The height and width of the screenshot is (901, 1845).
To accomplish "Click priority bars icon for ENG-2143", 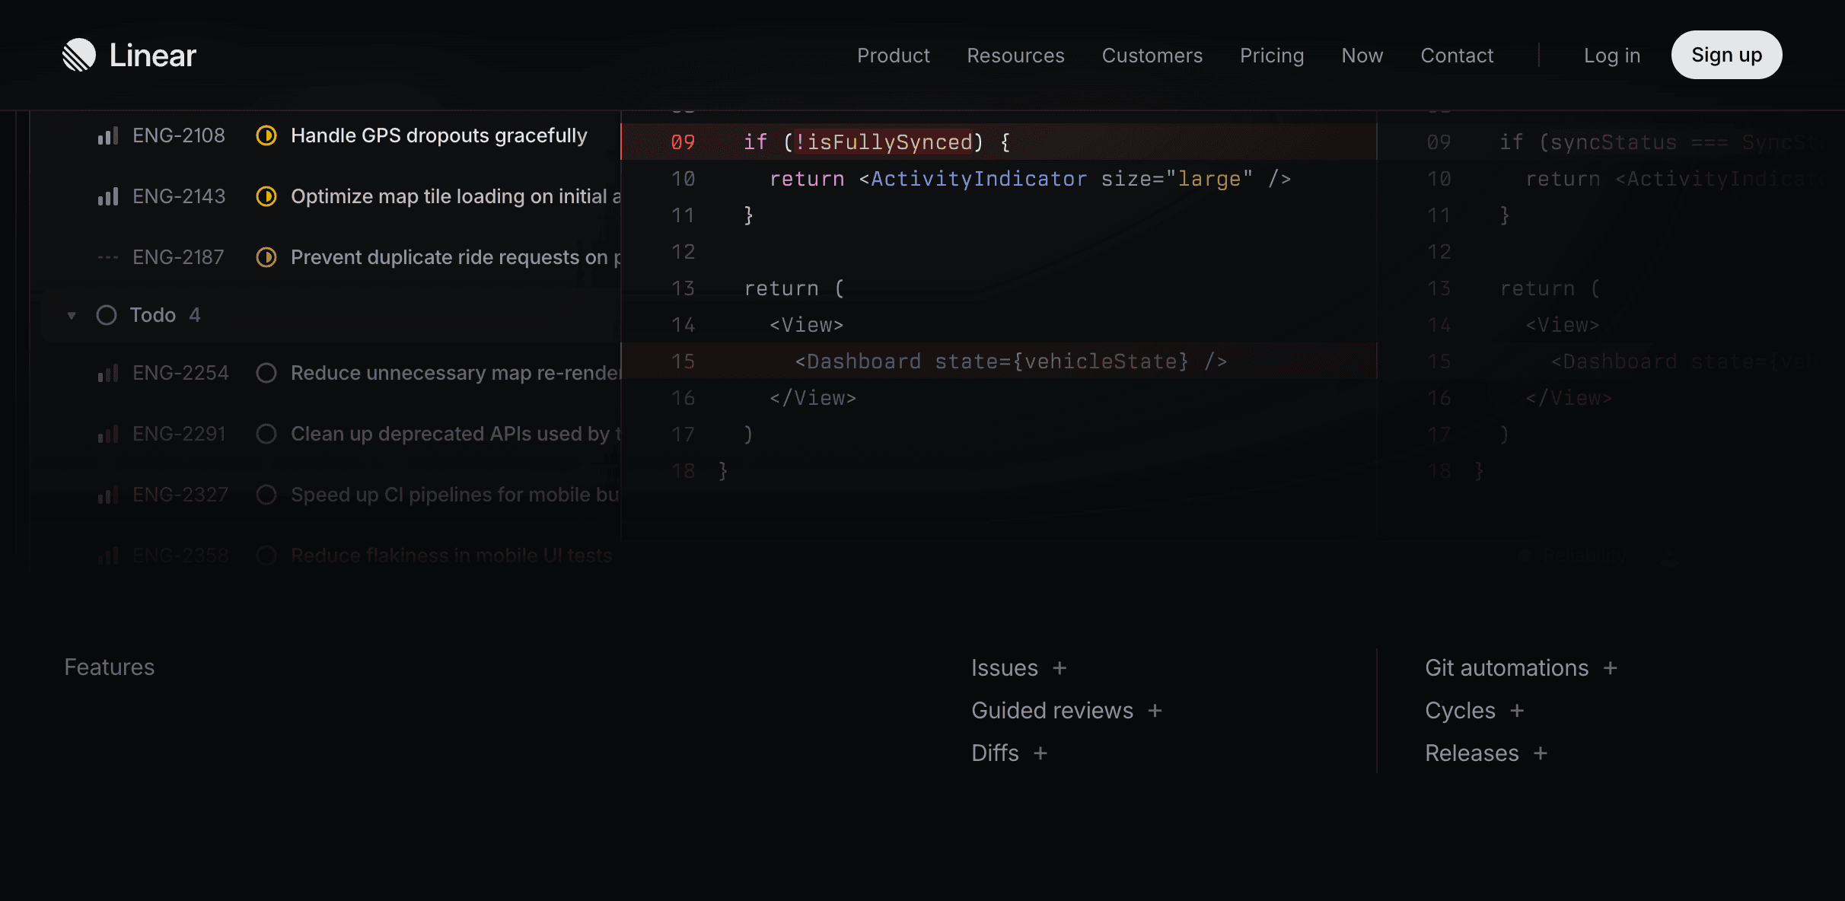I will (x=108, y=197).
